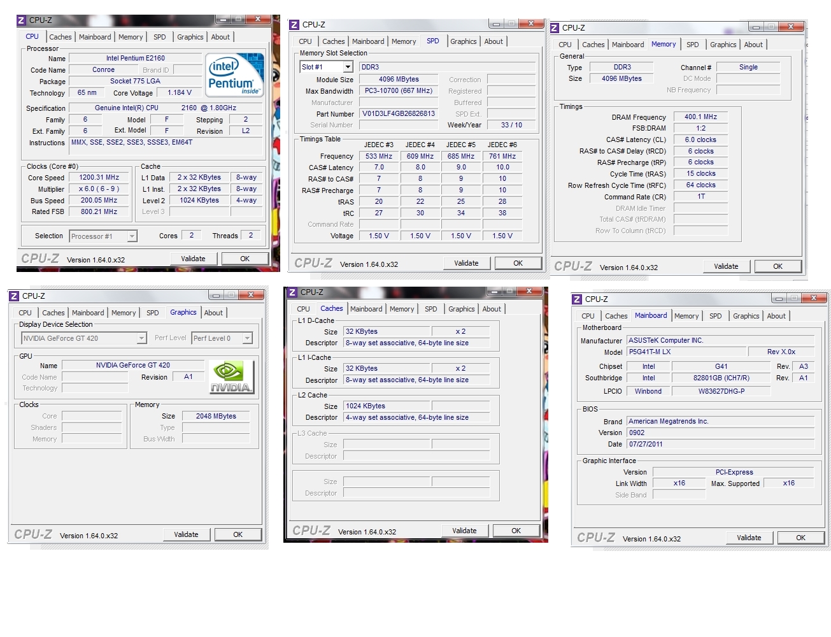Click Validate in the SPD window
This screenshot has width=831, height=637.
[x=467, y=263]
